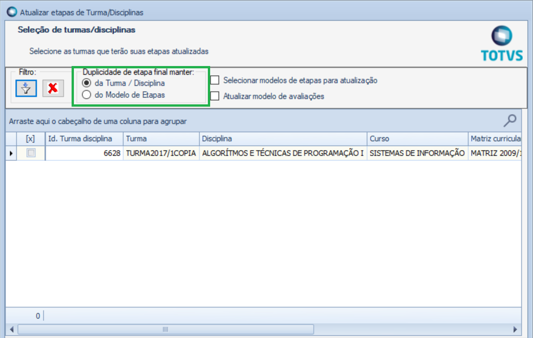Click the 'SISTEMAS DE INFORMAÇÃO' cell
The image size is (533, 338).
[418, 153]
